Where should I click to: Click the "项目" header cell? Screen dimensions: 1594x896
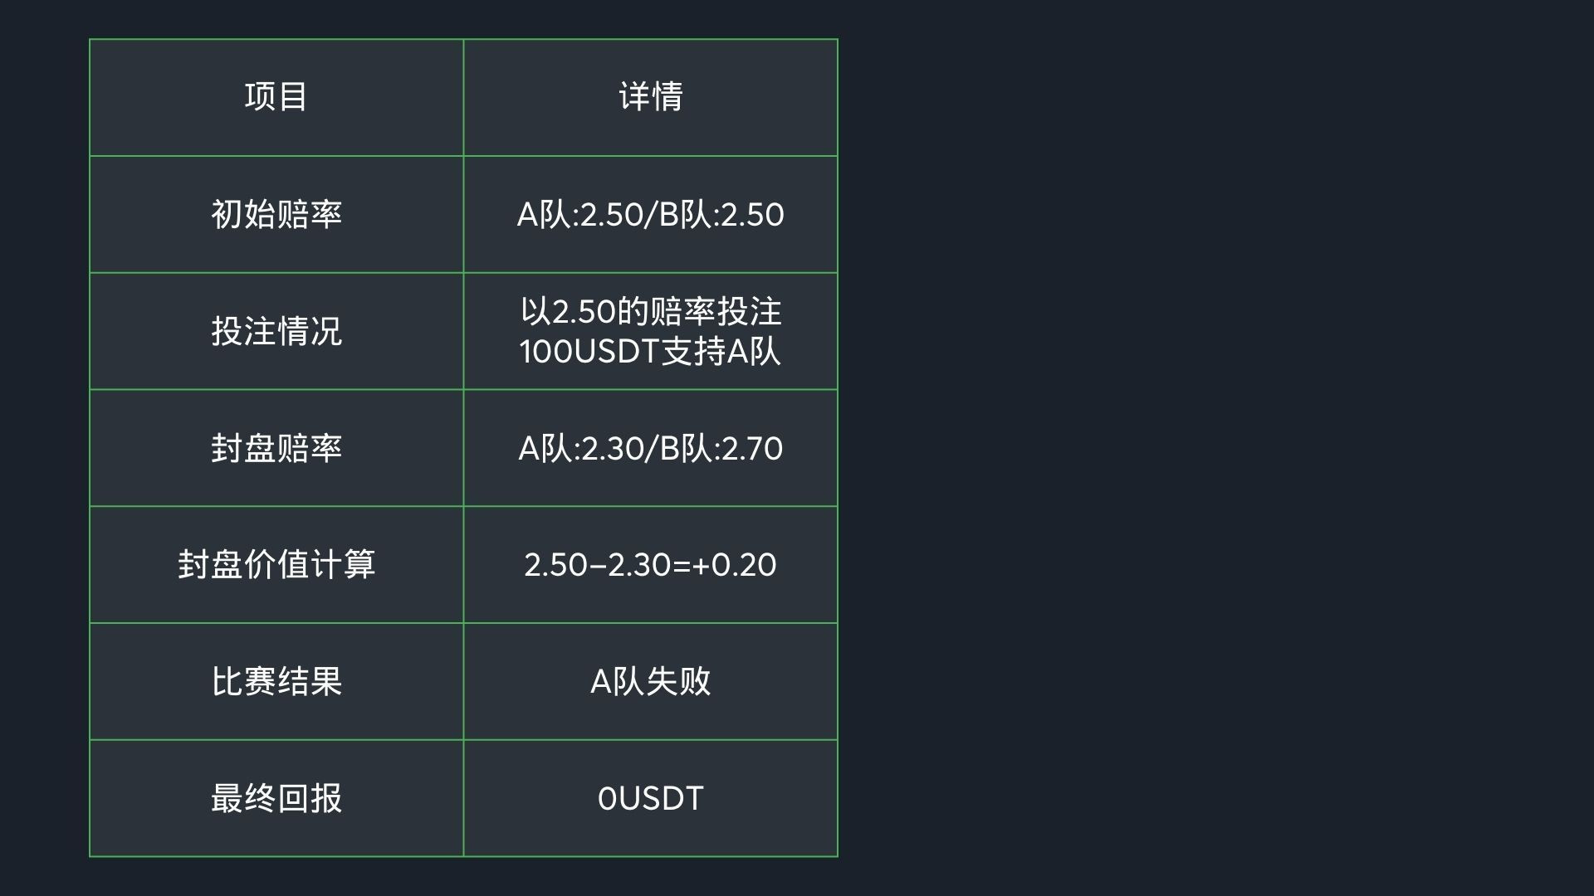pos(276,97)
